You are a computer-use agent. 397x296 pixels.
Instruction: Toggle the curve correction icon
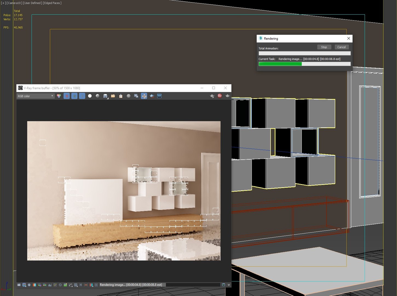tap(55, 285)
